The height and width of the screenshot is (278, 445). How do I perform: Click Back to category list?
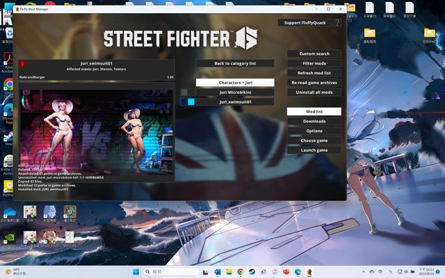[x=234, y=63]
